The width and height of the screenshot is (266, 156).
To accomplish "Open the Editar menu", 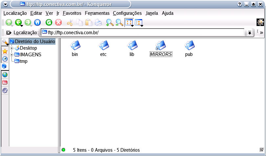I will [x=36, y=13].
